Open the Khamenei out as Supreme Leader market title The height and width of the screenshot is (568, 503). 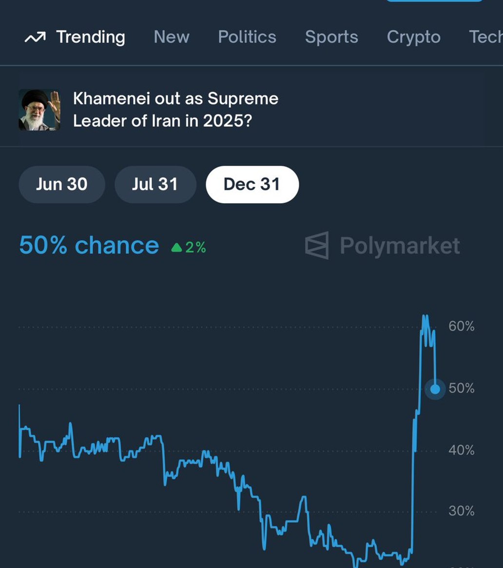tap(175, 110)
